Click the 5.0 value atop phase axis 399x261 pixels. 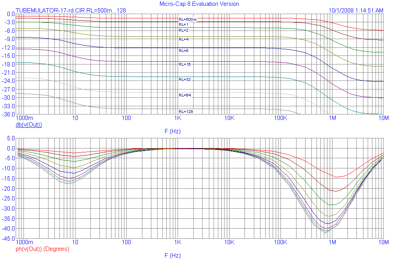coord(11,138)
